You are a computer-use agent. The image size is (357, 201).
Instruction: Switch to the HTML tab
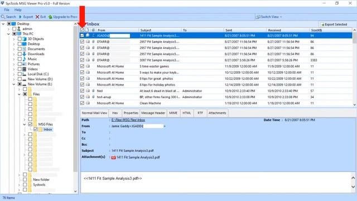point(187,113)
